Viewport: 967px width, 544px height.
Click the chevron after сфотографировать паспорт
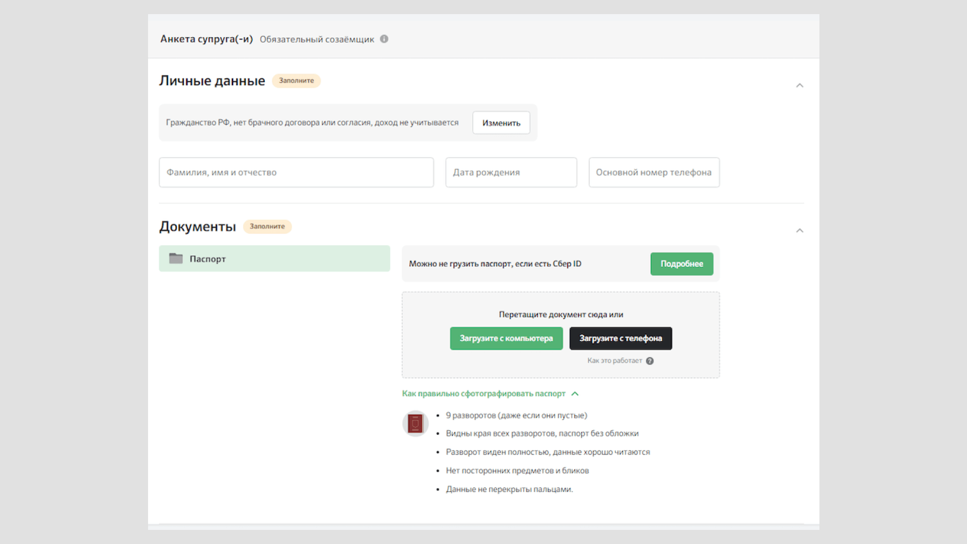[x=575, y=394]
